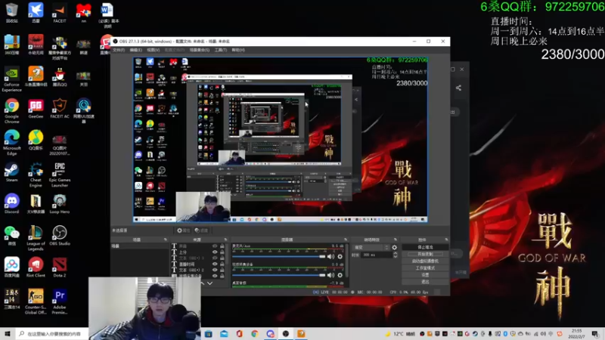The image size is (605, 340).
Task: Toggle visibility of 文本 (GDI+) 3 source
Action: (x=215, y=258)
